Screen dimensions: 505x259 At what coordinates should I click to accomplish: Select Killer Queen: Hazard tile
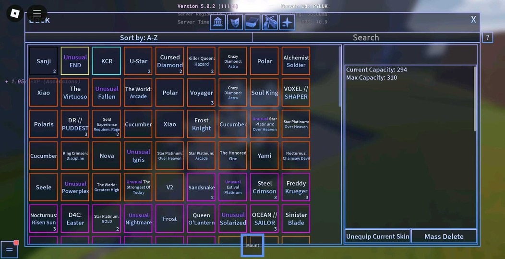pos(201,61)
